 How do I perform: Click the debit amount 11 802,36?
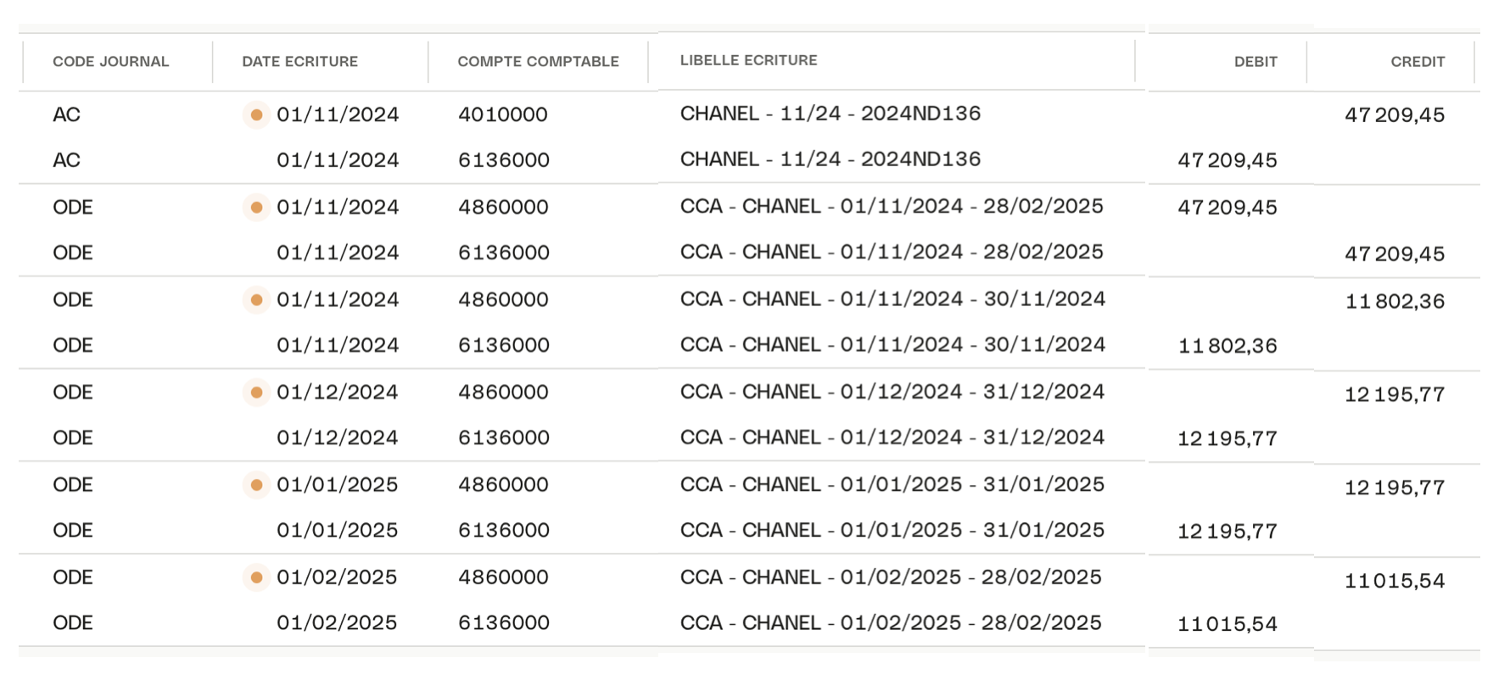tap(1227, 346)
